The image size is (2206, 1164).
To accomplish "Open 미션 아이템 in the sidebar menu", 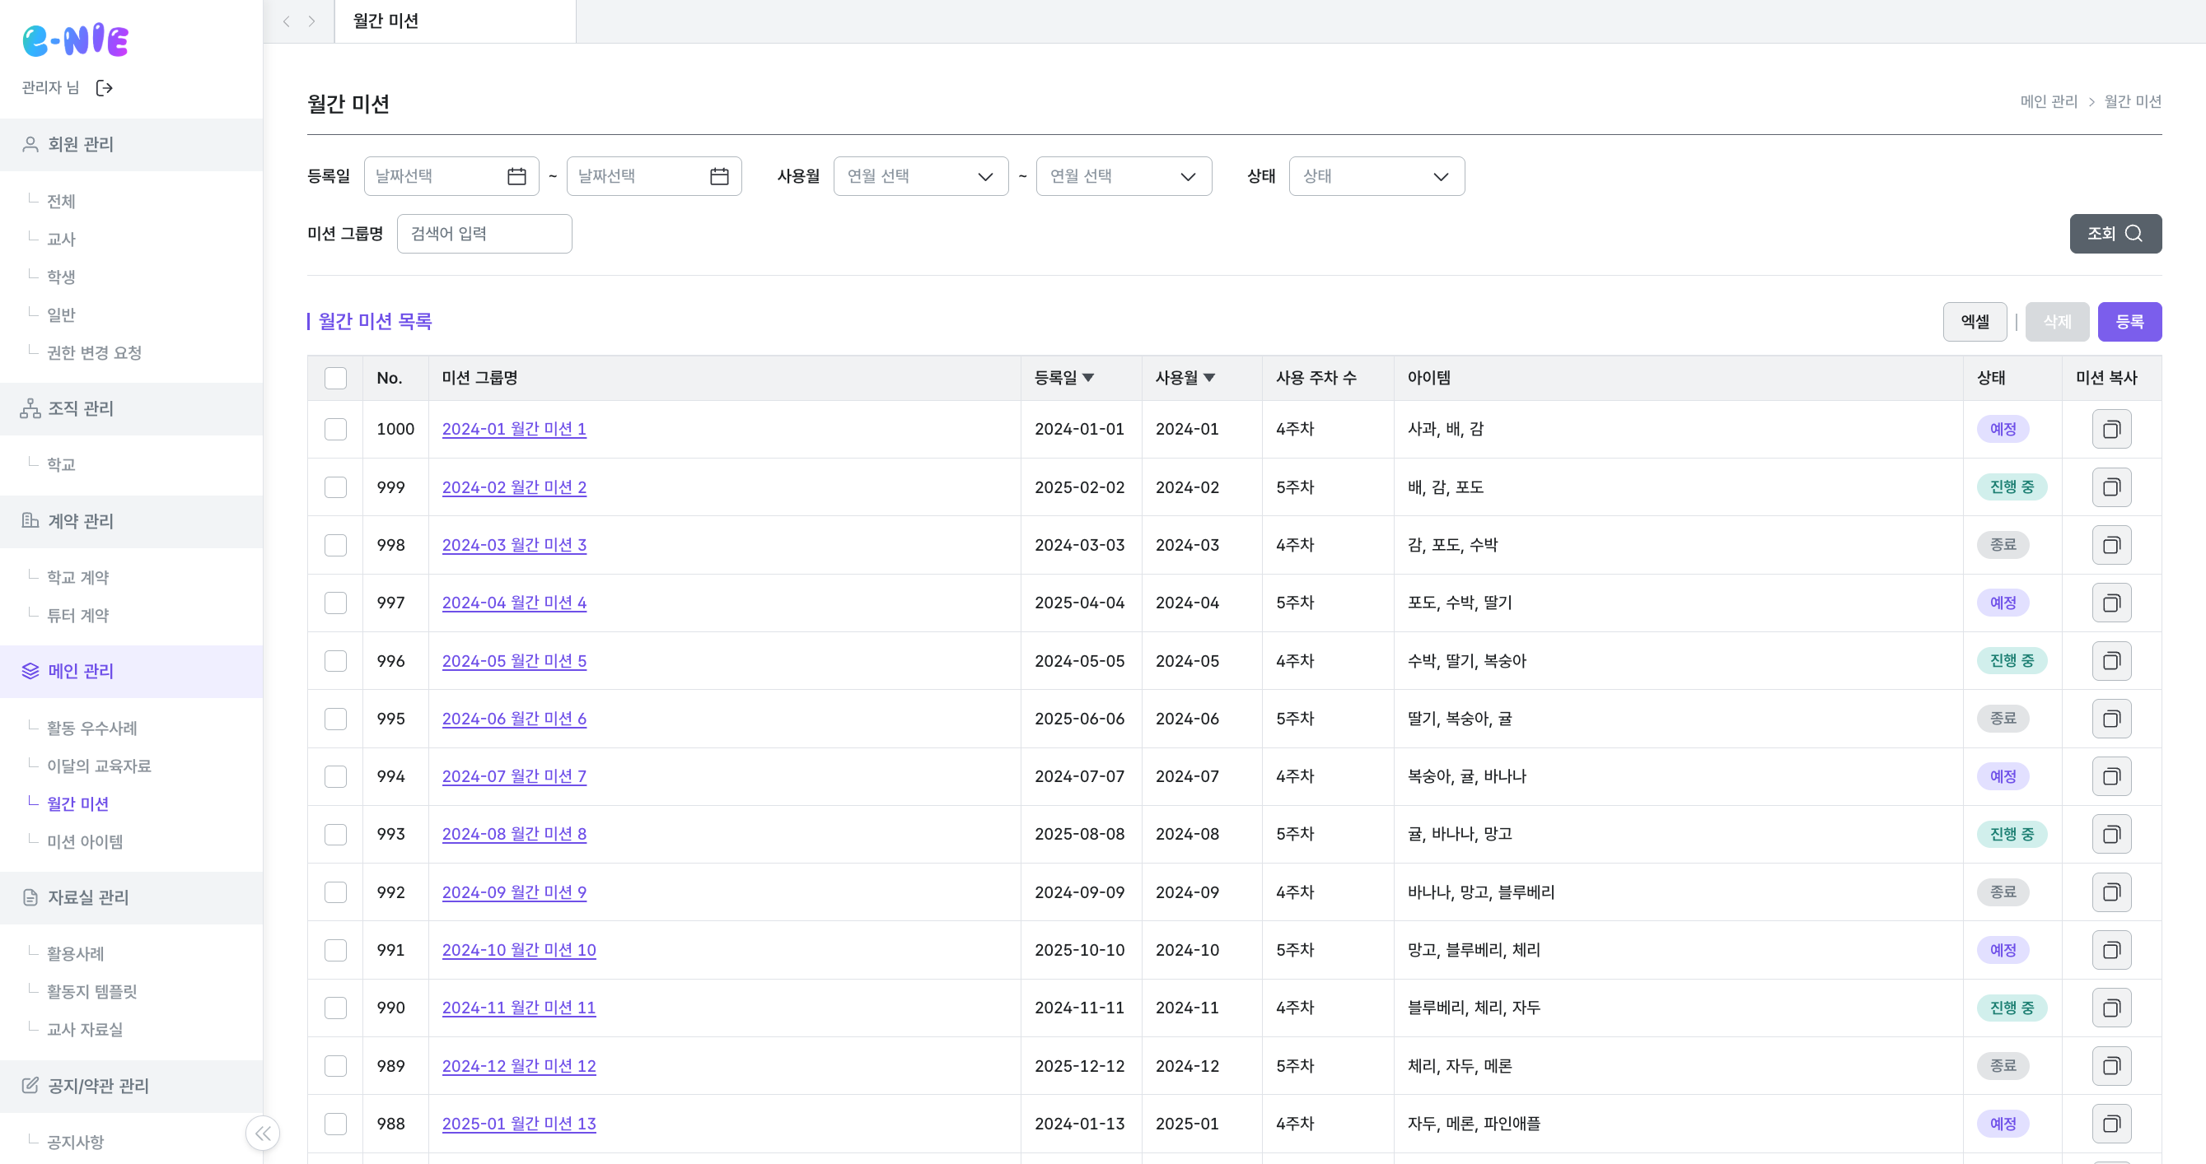I will tap(85, 841).
